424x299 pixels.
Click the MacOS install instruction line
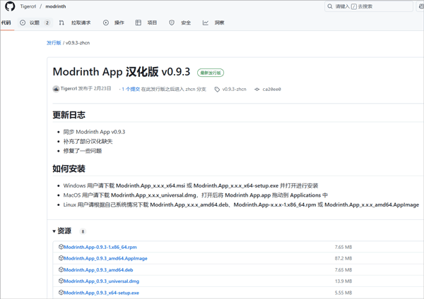click(196, 195)
